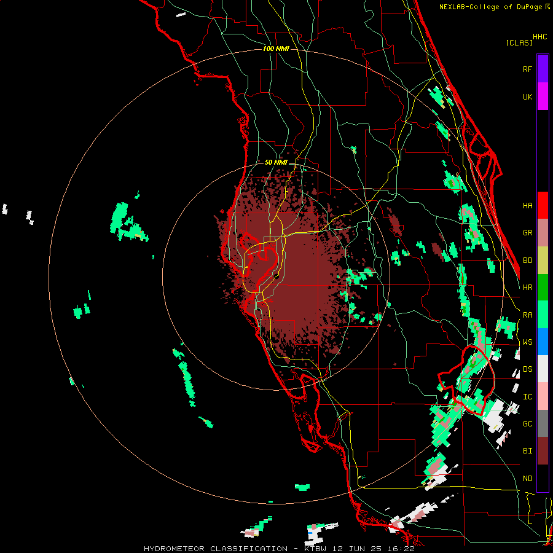Image resolution: width=553 pixels, height=553 pixels.
Task: Click the "WS" legend label text
Action: (527, 342)
